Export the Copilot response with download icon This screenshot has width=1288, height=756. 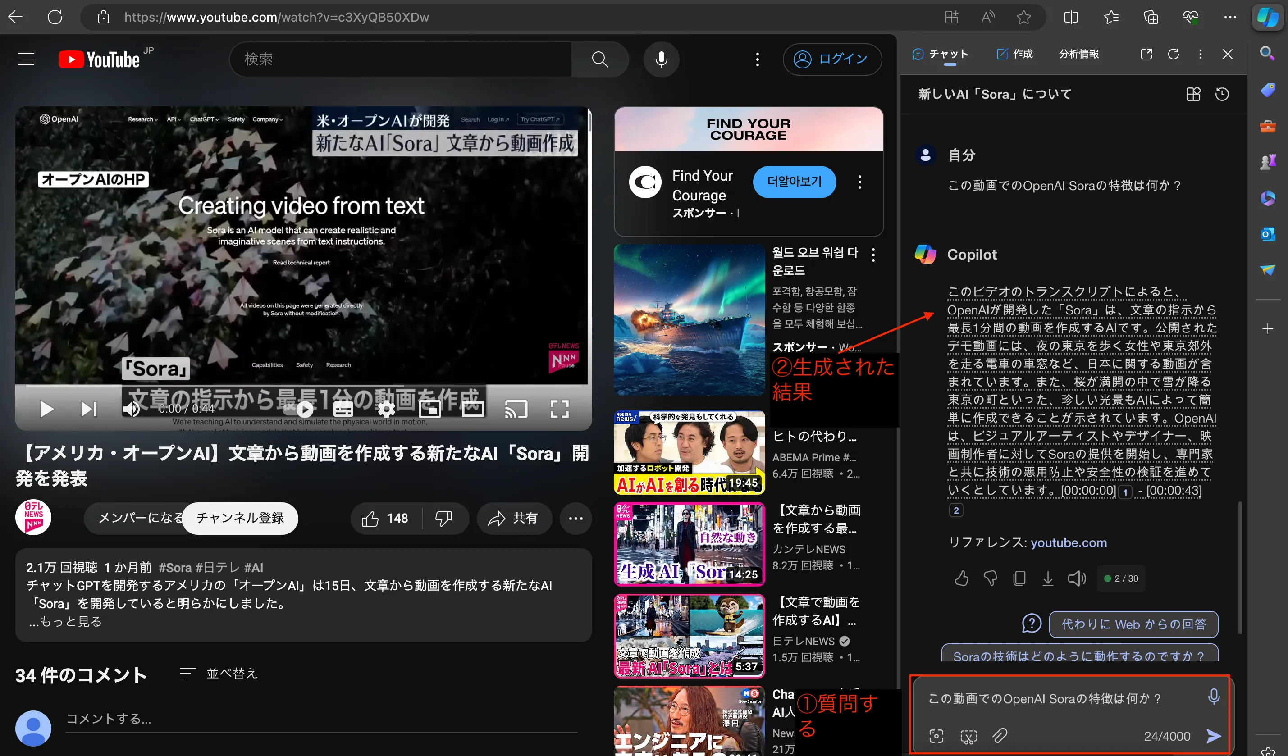[x=1048, y=578]
